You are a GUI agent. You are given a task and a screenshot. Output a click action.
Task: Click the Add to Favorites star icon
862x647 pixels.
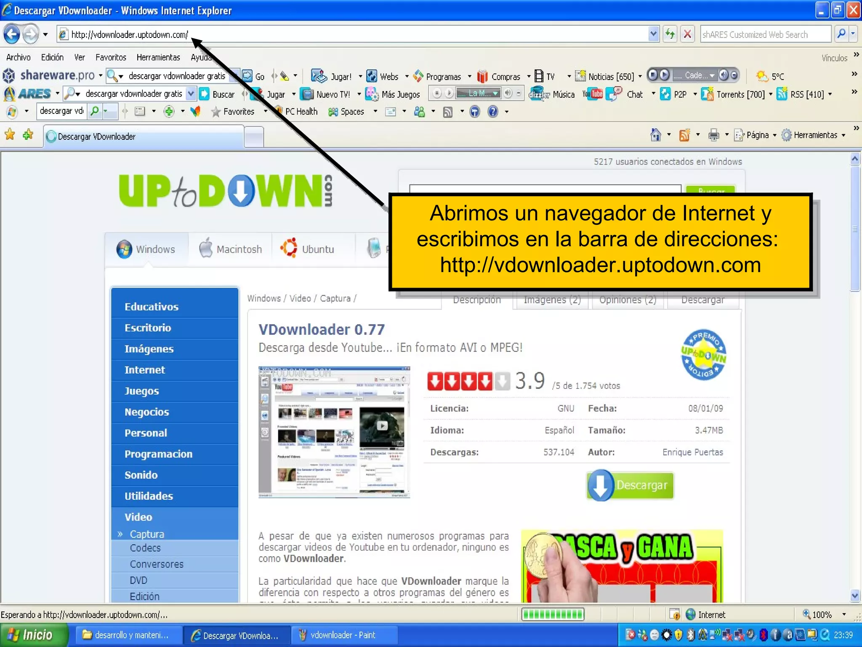click(28, 135)
